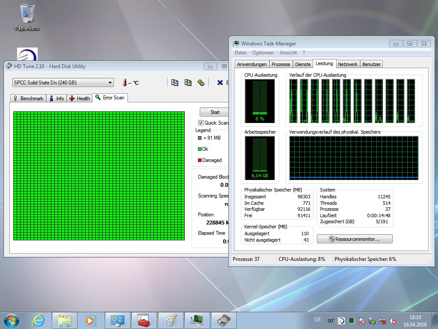Open the Dienste tab in Task Manager
Image resolution: width=438 pixels, height=329 pixels.
[x=303, y=64]
